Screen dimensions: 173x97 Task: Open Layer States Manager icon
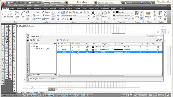[x=38, y=40]
